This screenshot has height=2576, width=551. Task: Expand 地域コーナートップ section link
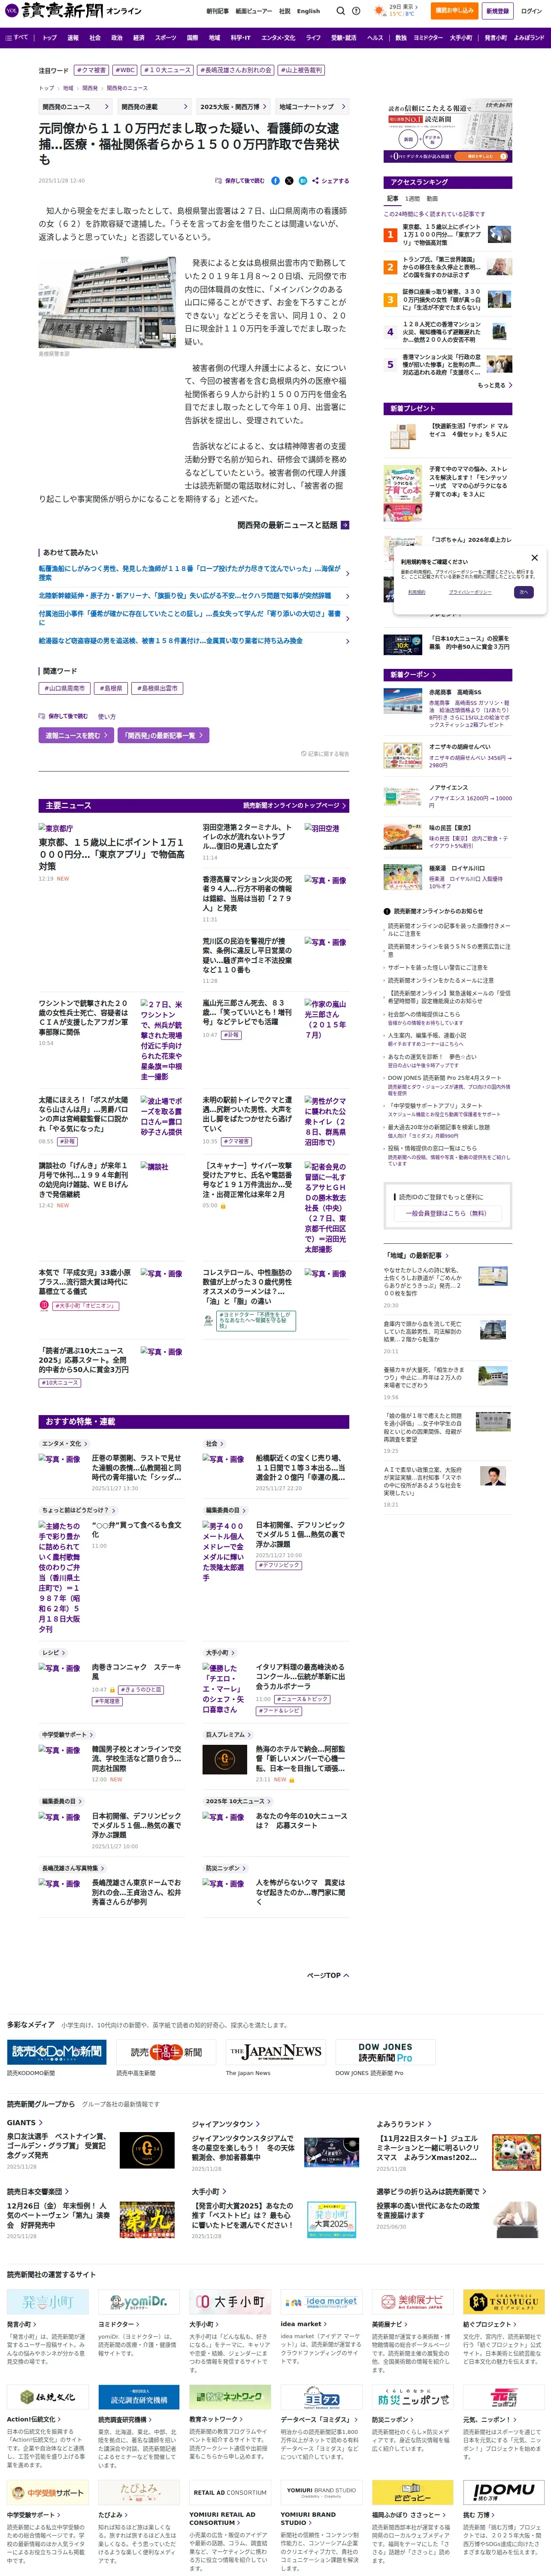click(x=312, y=106)
